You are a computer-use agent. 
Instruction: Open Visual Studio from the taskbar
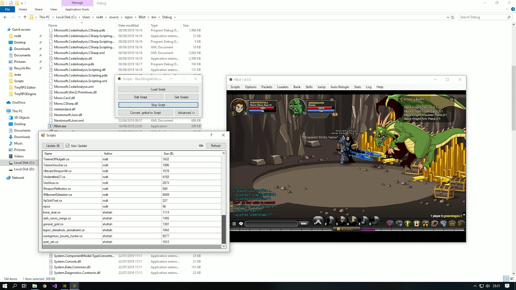click(54, 286)
